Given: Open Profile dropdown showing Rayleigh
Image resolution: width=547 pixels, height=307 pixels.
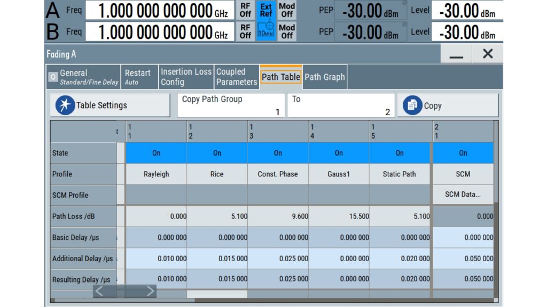Looking at the screenshot, I should (156, 174).
